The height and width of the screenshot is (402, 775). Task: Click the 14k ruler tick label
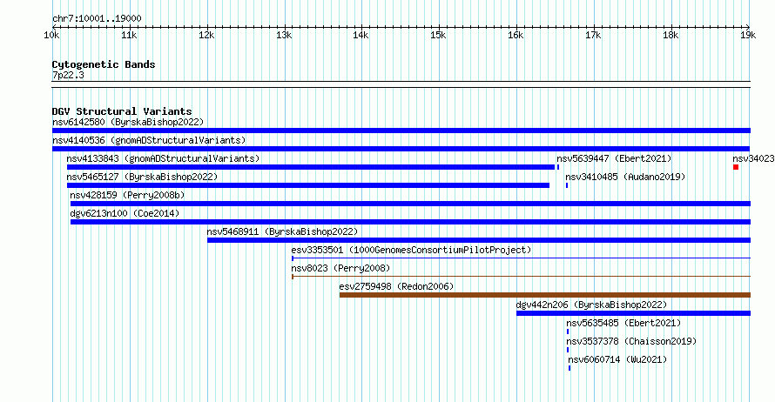point(361,35)
